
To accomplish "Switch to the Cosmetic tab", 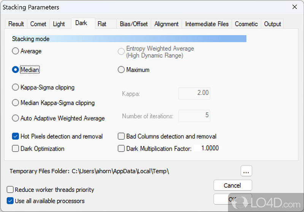I will pyautogui.click(x=246, y=24).
